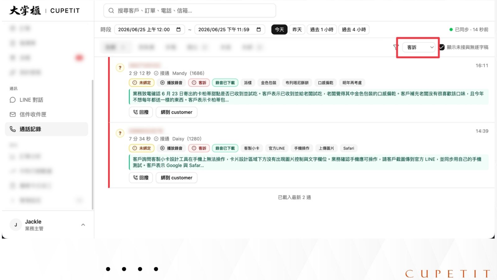Bind Daisy call with 綁到 customer
497x280 pixels.
point(176,178)
